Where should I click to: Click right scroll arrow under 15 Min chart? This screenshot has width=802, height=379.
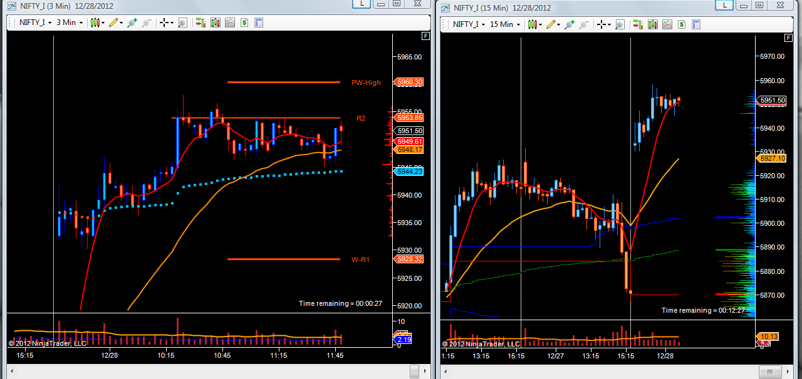[788, 373]
